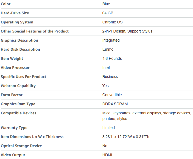Select the Convertible form factor value
This screenshot has height=159, width=193.
112,95
